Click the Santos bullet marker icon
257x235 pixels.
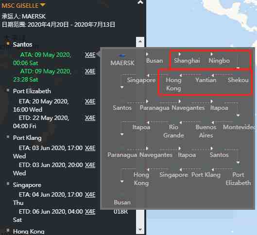tap(8, 44)
